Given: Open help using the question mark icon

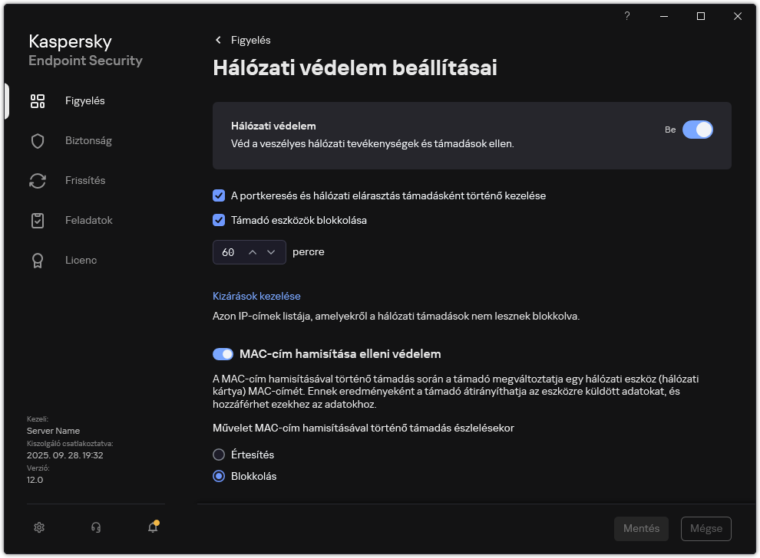Looking at the screenshot, I should [x=626, y=15].
